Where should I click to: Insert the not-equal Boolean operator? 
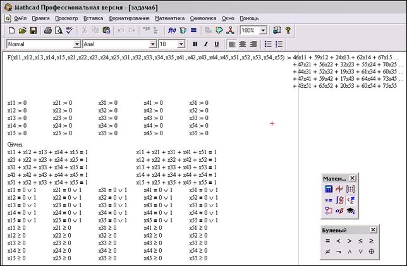tap(328, 251)
